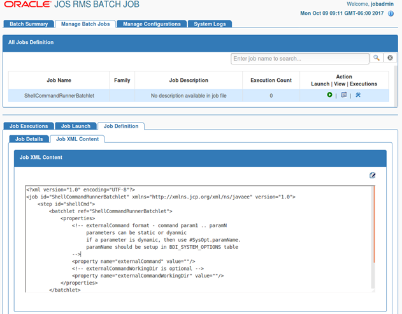Click the externalCommandWorkingDir property line

point(148,276)
